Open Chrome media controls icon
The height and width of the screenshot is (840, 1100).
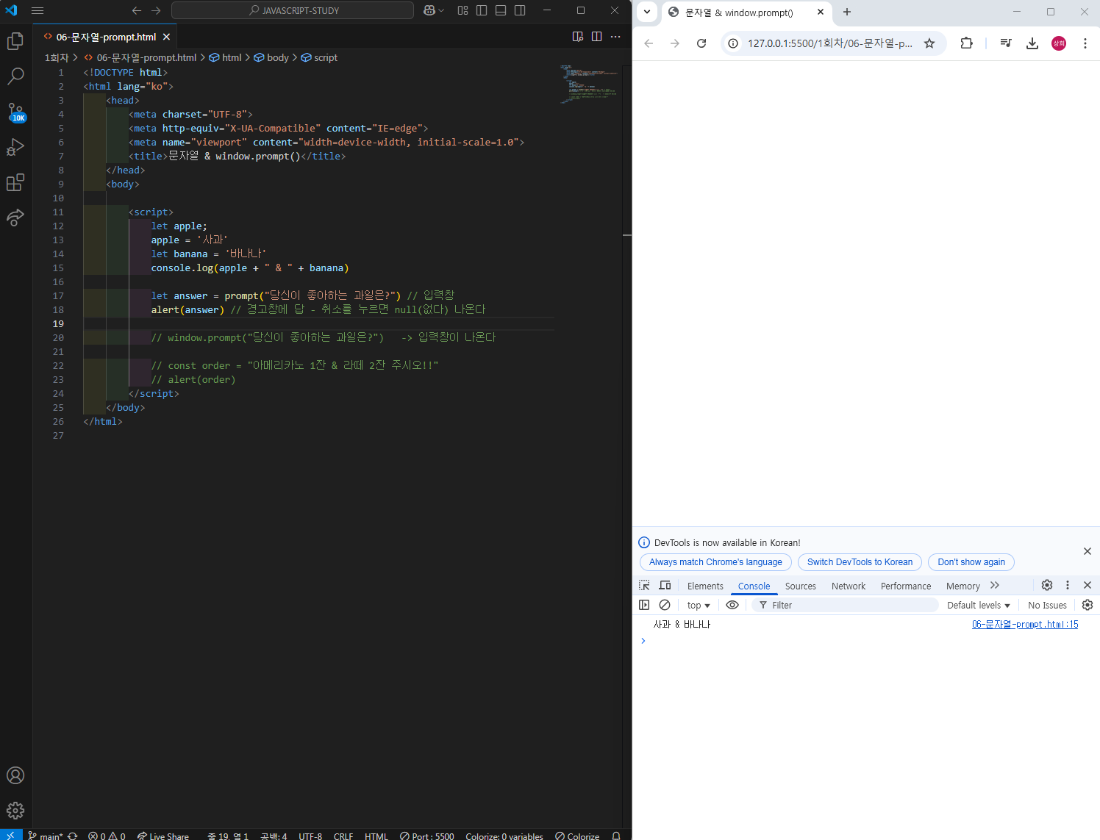click(x=1006, y=43)
